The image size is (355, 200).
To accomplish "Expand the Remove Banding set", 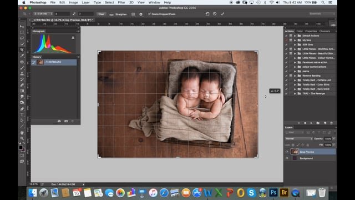I will point(295,76).
